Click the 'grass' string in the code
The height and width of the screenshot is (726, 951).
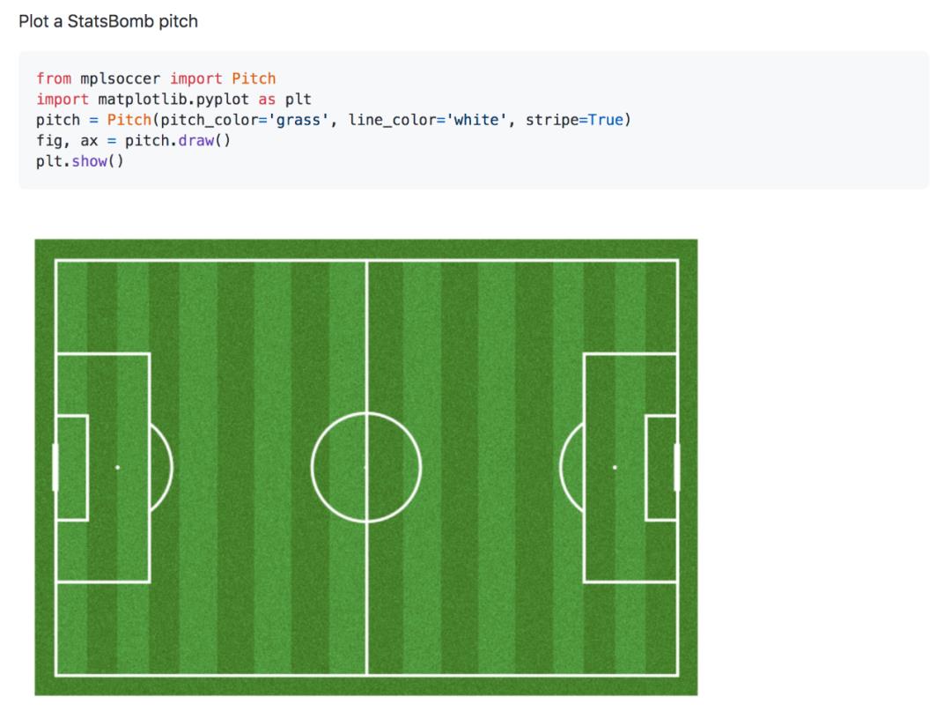point(298,120)
